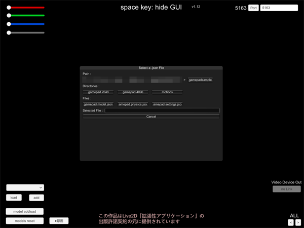Select the gamepad.settings.json file

[167, 104]
